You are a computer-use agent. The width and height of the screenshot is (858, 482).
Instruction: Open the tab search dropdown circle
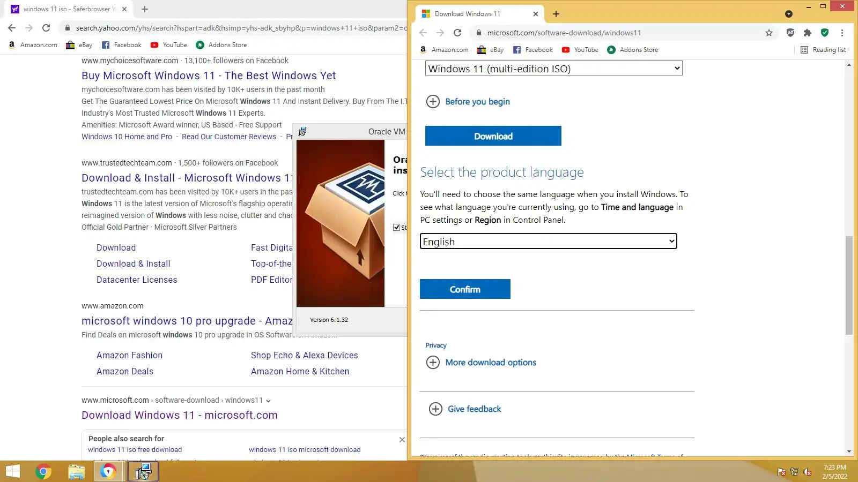pos(788,14)
